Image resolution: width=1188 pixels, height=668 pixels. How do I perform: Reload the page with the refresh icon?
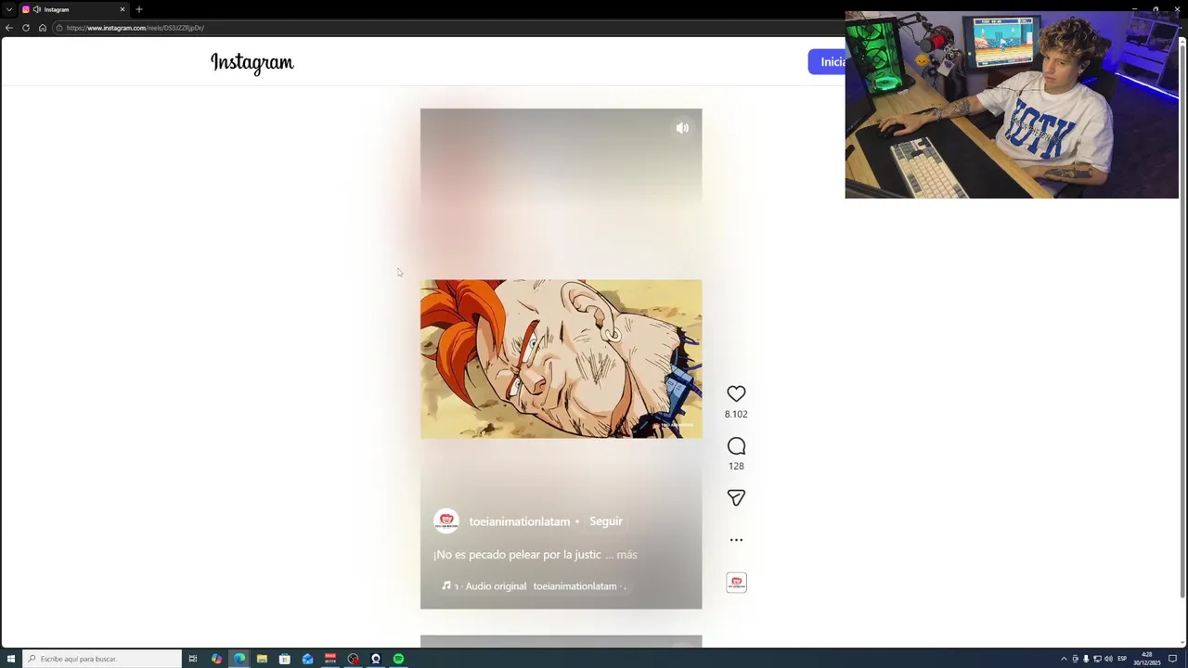point(26,28)
